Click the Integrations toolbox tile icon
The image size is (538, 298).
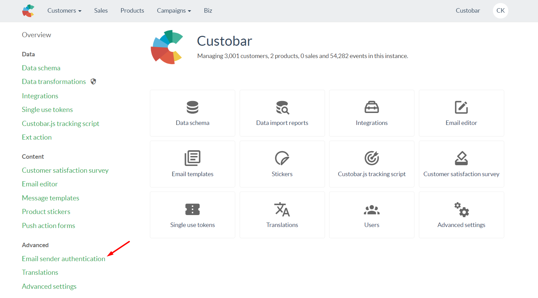pos(372,107)
